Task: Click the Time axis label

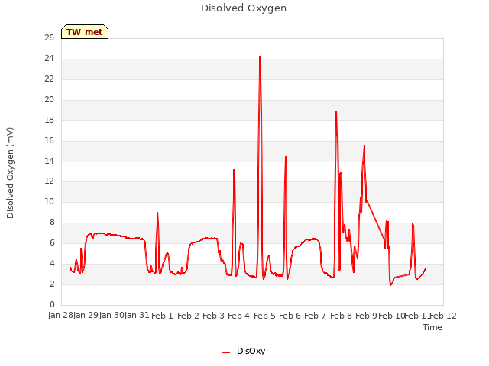Action: coord(432,327)
